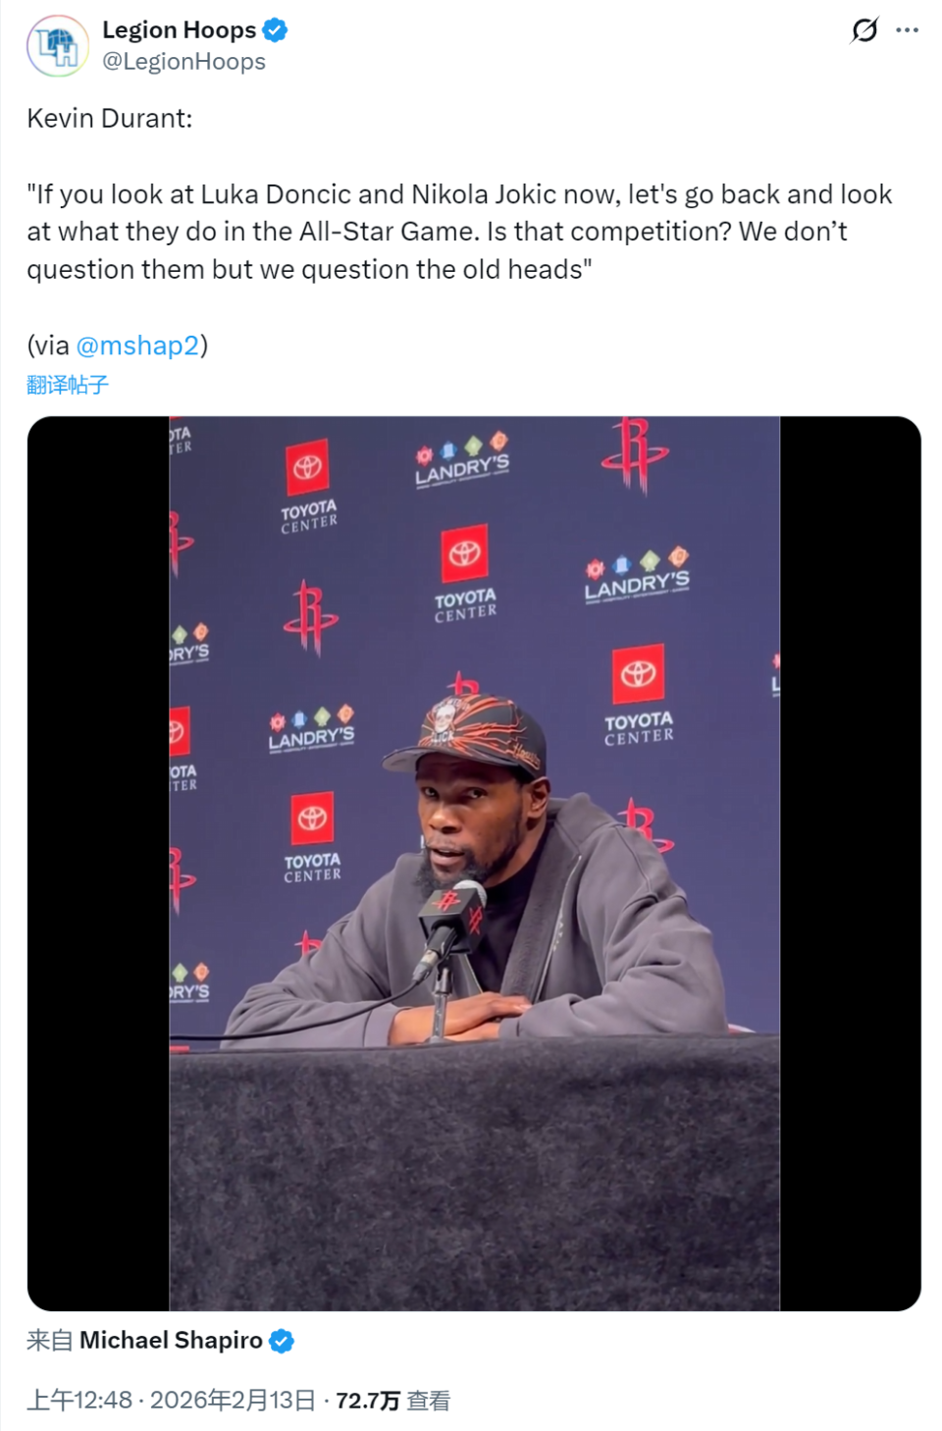
Task: Click the Legion Hoops display name
Action: [179, 30]
